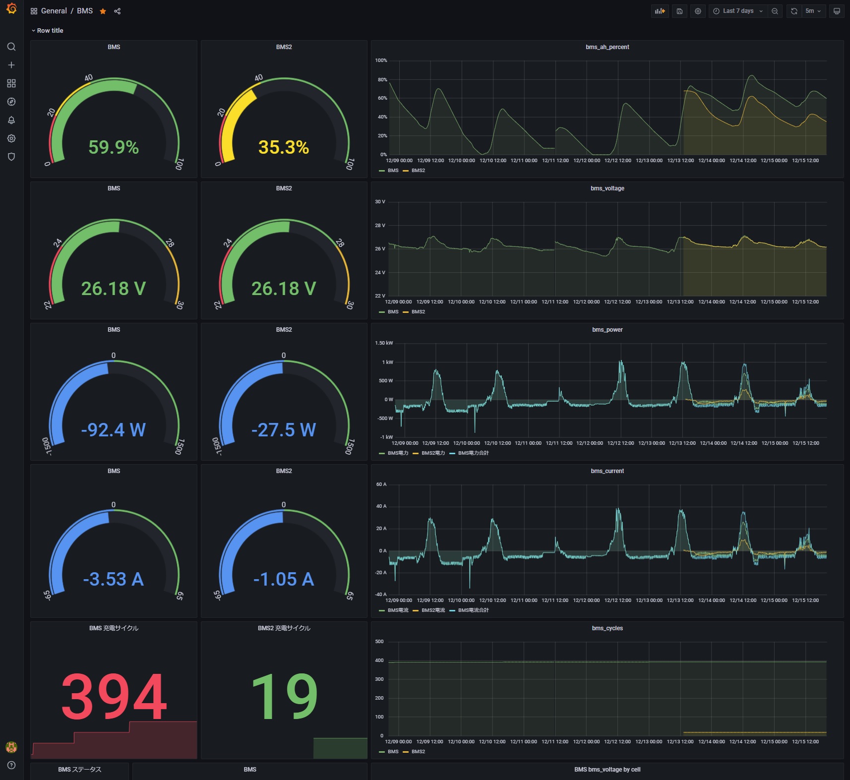Star the BMS dashboard
Viewport: 850px width, 780px height.
tap(103, 11)
